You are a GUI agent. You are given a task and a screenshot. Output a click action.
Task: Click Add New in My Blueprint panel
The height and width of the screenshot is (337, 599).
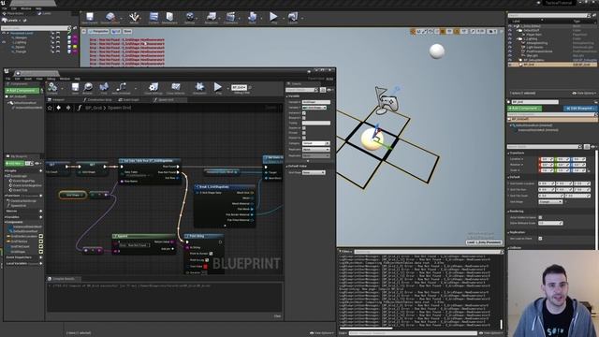[15, 164]
